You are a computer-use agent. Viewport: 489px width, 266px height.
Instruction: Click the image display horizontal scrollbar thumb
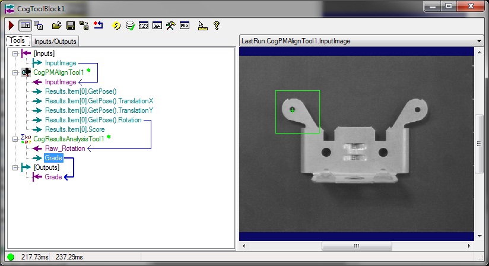pos(357,246)
